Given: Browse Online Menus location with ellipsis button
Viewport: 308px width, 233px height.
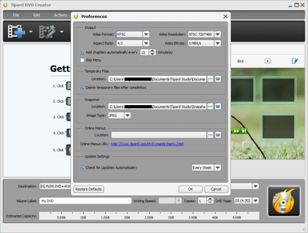Looking at the screenshot, I should (x=210, y=135).
